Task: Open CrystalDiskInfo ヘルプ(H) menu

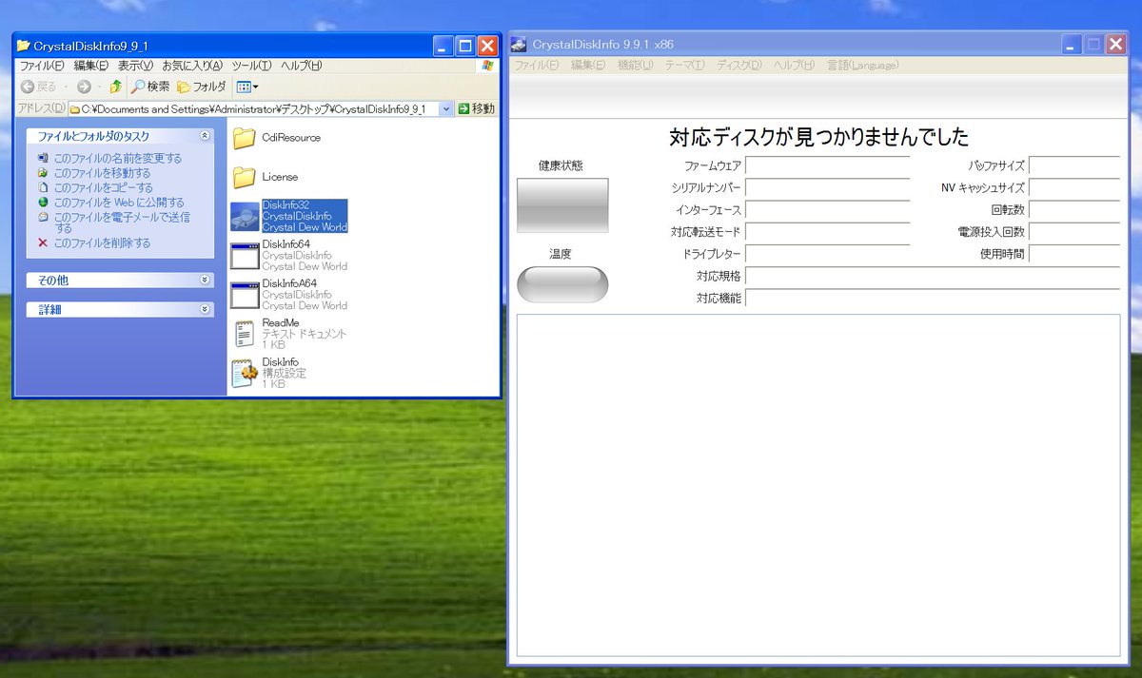Action: tap(794, 66)
